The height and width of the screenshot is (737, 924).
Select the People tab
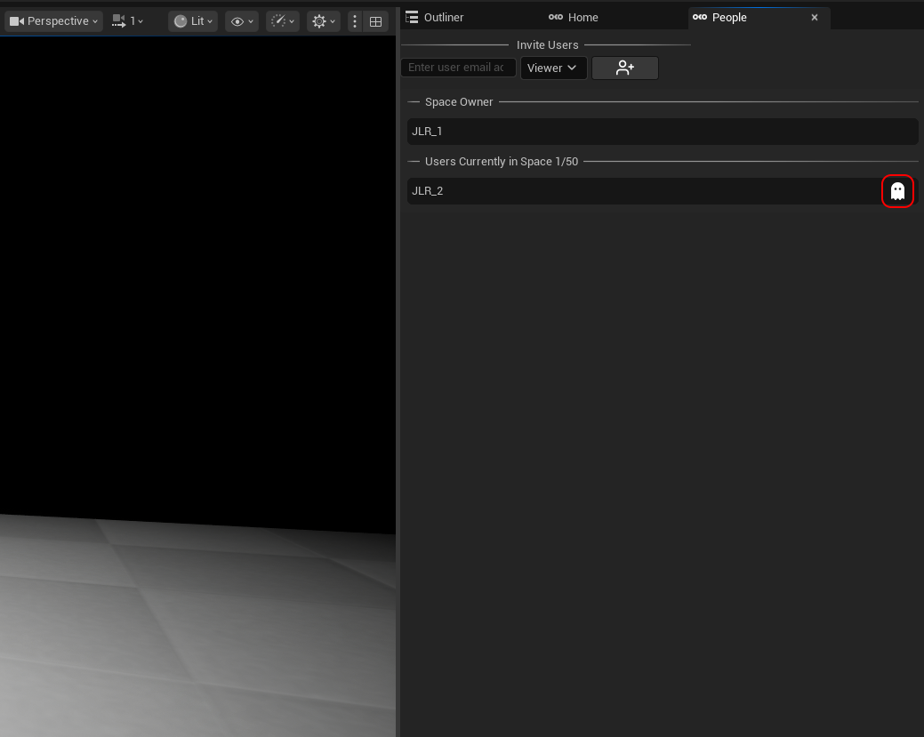point(728,17)
